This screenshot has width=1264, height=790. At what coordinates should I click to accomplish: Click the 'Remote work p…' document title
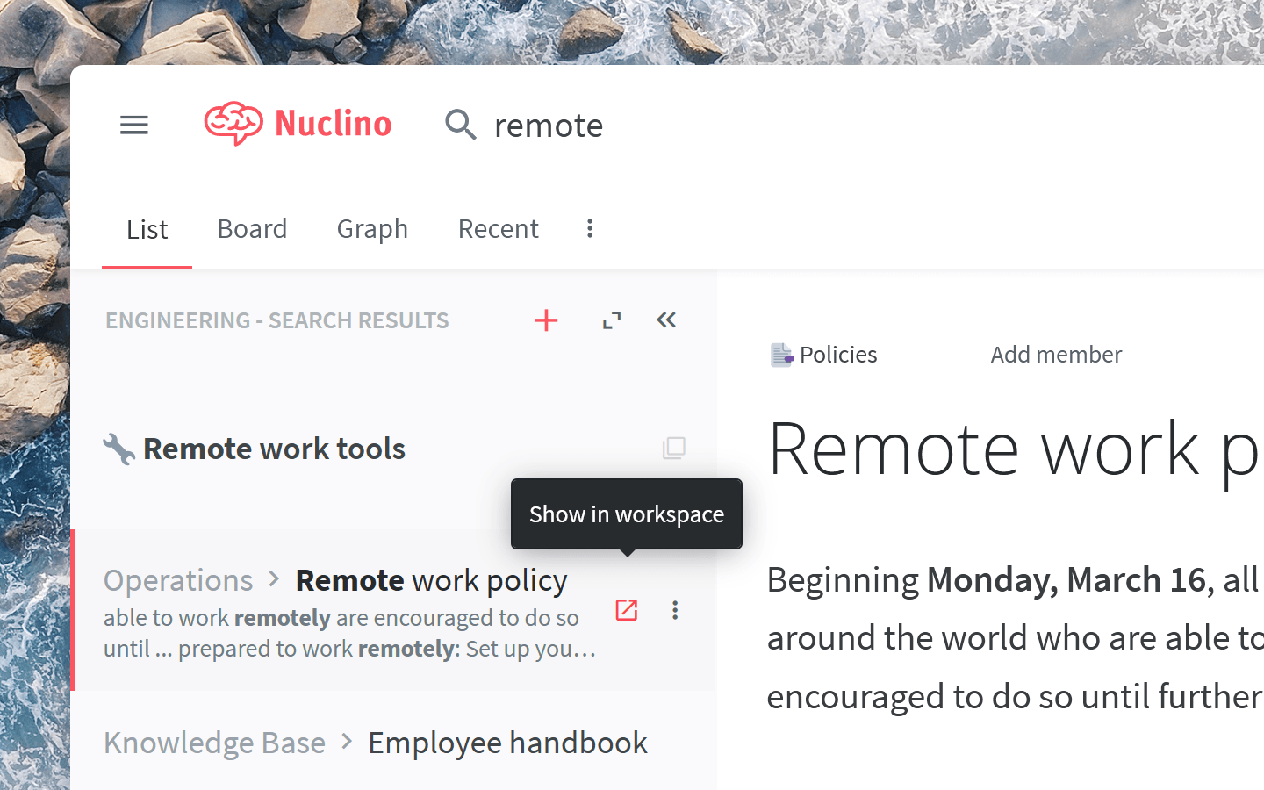coord(1016,449)
